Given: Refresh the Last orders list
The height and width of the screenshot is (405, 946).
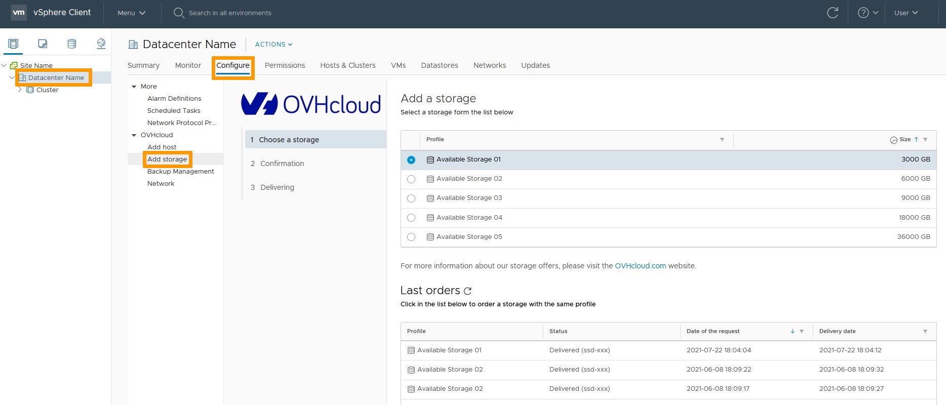Looking at the screenshot, I should coord(468,291).
